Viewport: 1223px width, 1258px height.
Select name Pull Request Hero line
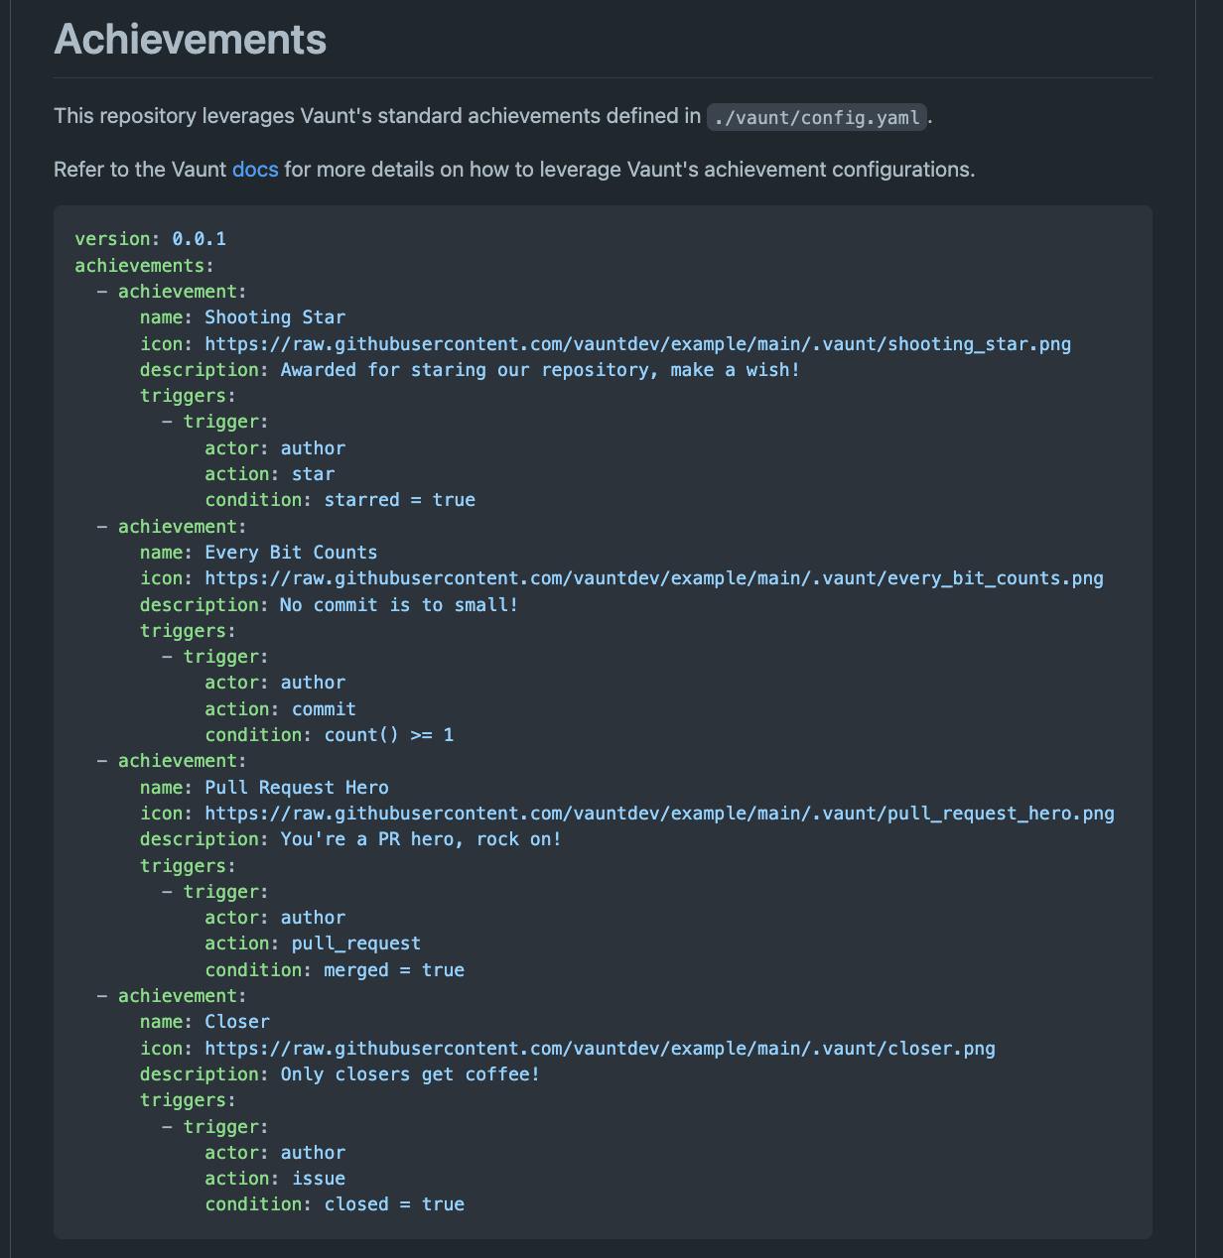[265, 788]
